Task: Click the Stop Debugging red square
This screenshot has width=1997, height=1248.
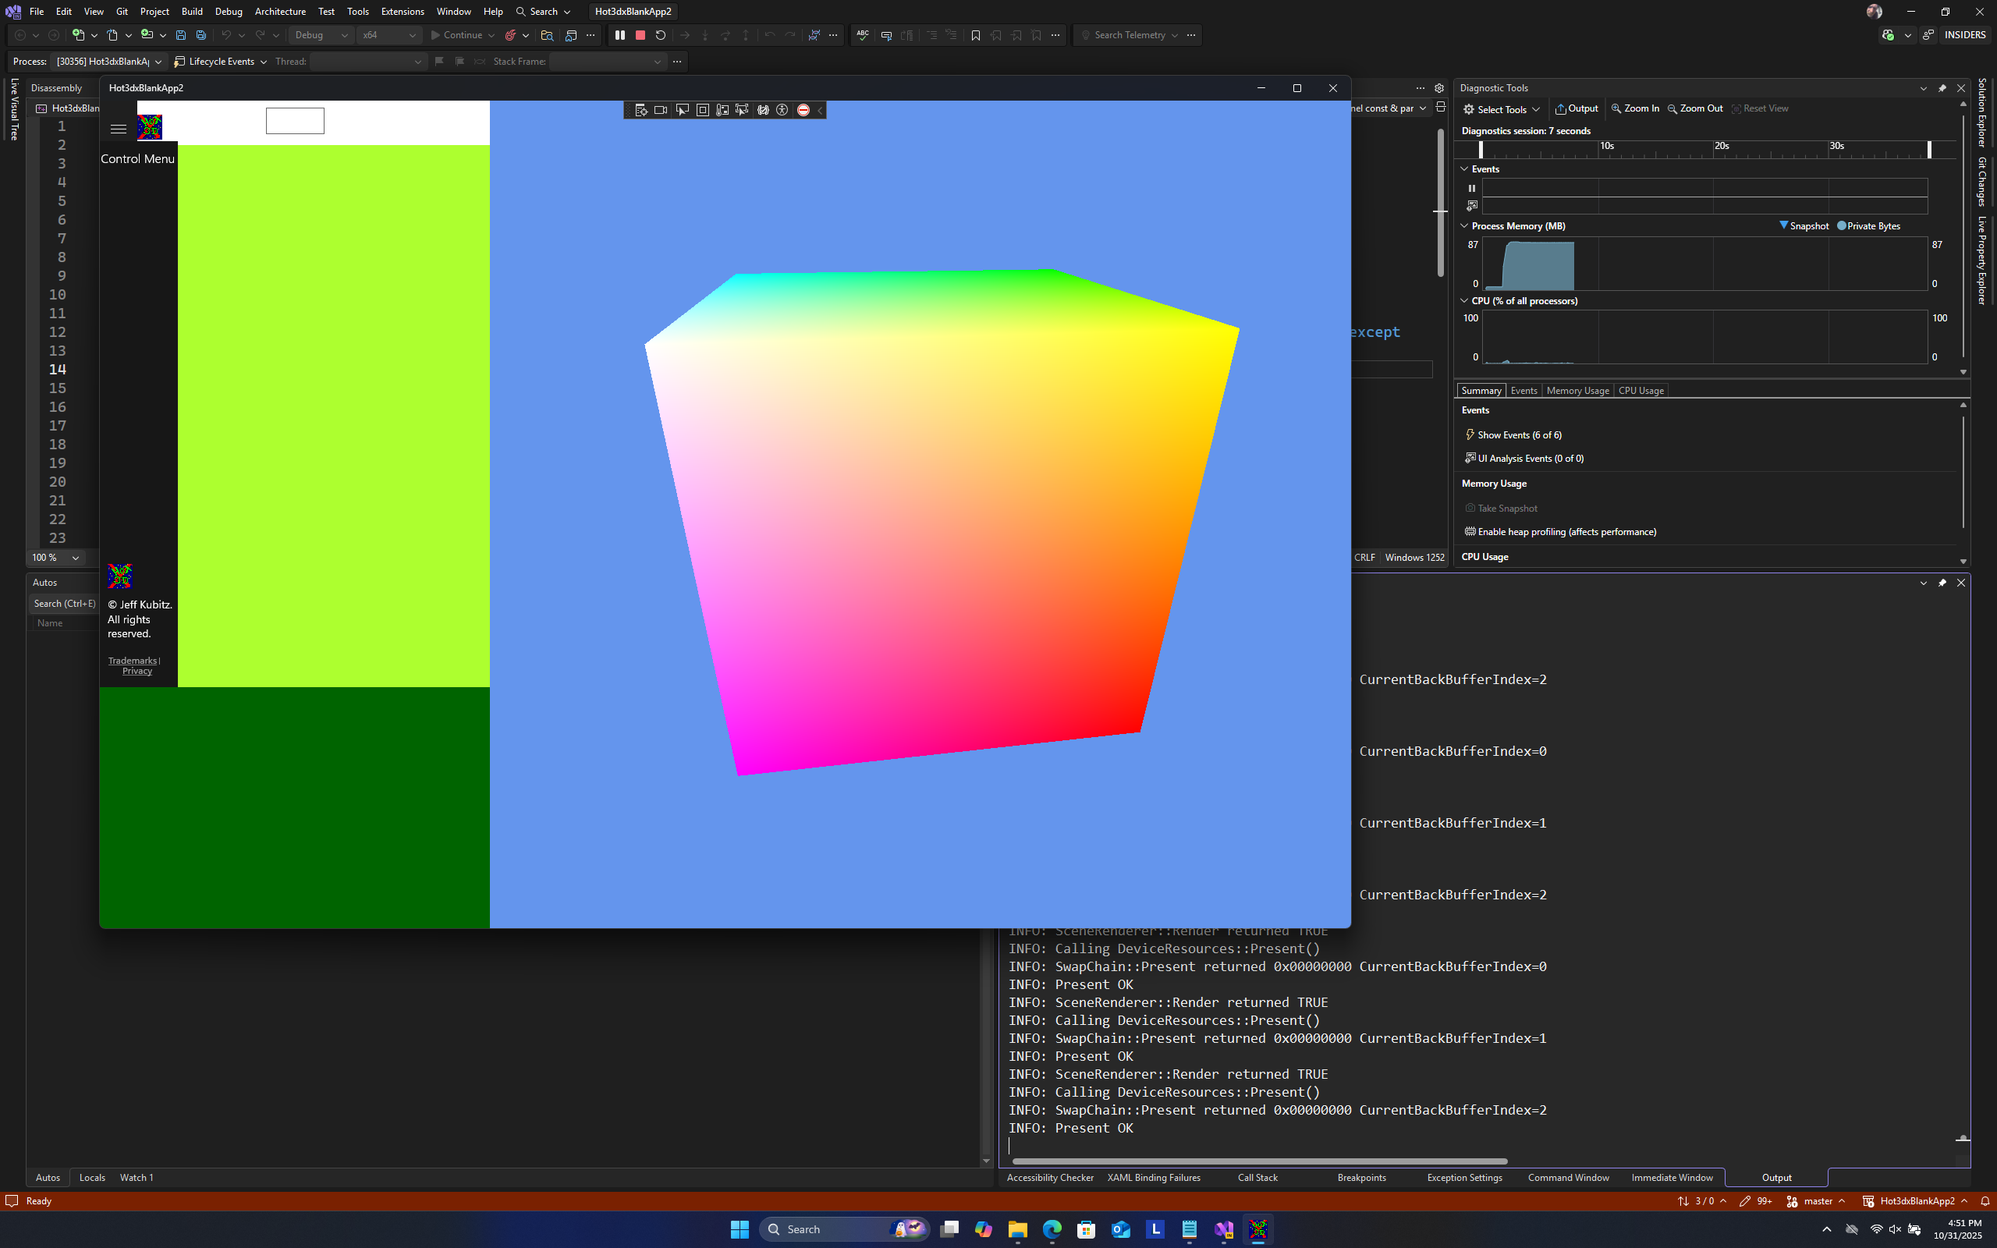Action: point(640,34)
